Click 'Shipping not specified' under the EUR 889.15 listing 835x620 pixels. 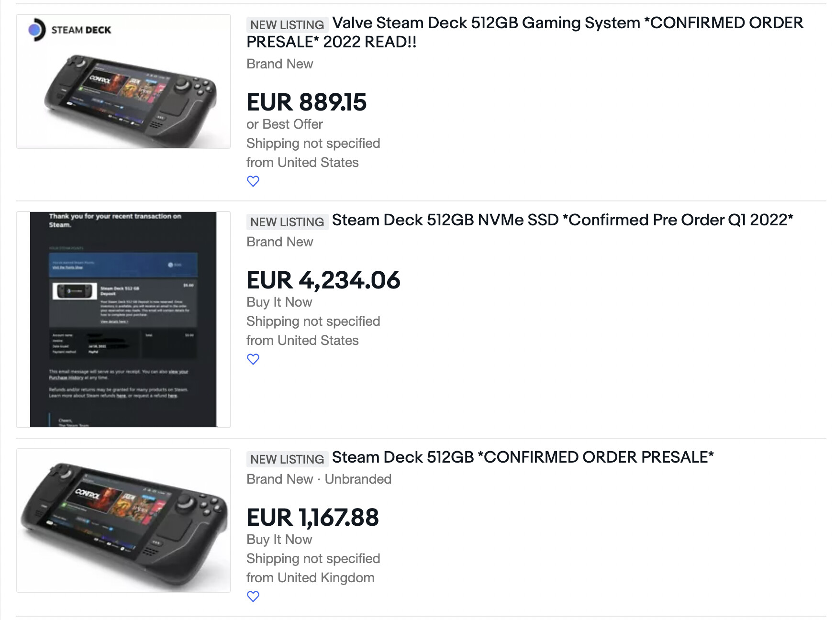pyautogui.click(x=313, y=144)
